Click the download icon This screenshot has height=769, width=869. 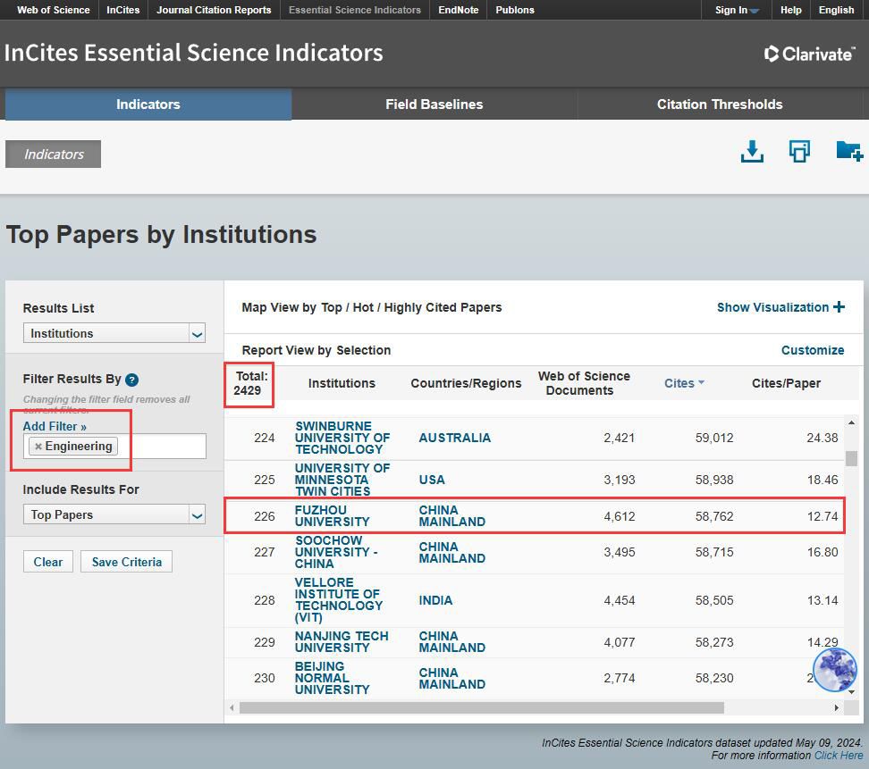[x=752, y=152]
